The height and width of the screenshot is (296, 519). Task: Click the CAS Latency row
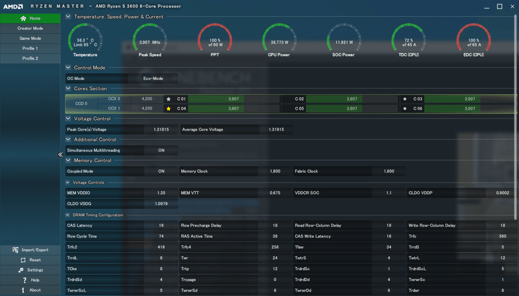point(121,225)
